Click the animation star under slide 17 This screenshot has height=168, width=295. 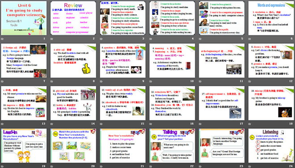pos(200,124)
